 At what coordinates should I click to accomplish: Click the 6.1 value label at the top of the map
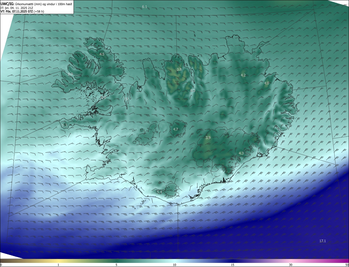tap(145, 7)
